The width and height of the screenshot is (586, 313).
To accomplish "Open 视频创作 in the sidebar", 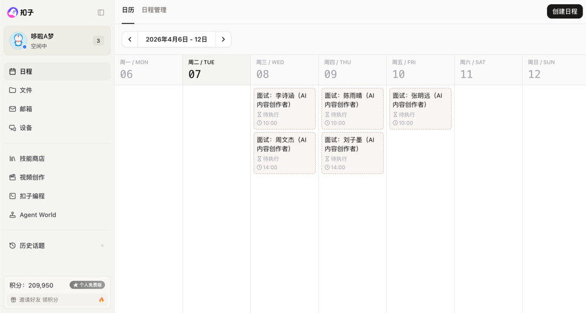I will point(57,177).
